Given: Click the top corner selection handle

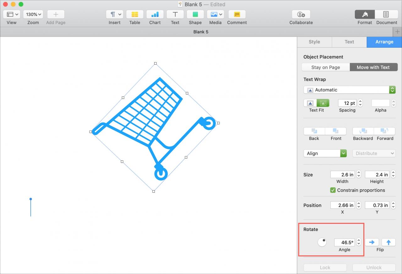Looking at the screenshot, I should 155,63.
